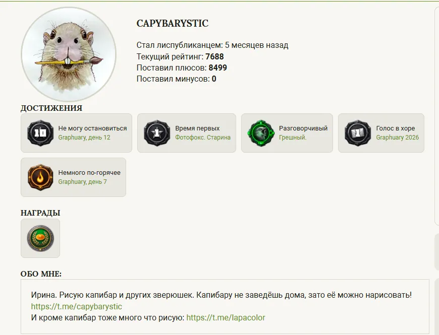Click the 'Не могу остановиться' badge icon

[40, 132]
